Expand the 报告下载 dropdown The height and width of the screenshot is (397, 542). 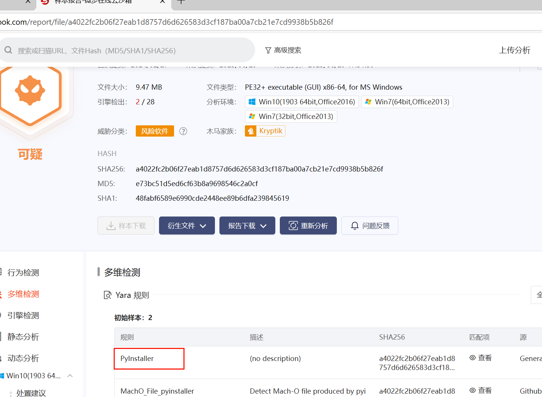click(247, 226)
